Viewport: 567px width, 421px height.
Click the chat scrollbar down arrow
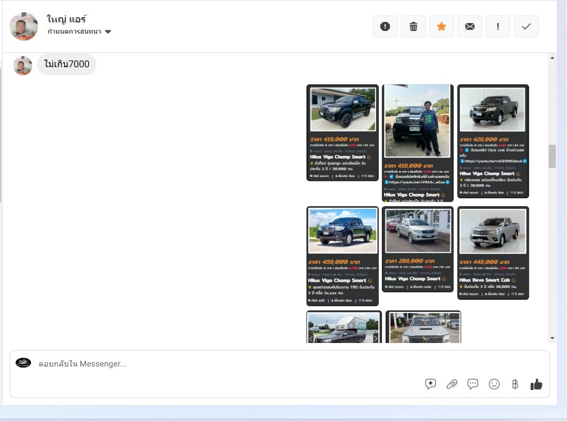[553, 338]
